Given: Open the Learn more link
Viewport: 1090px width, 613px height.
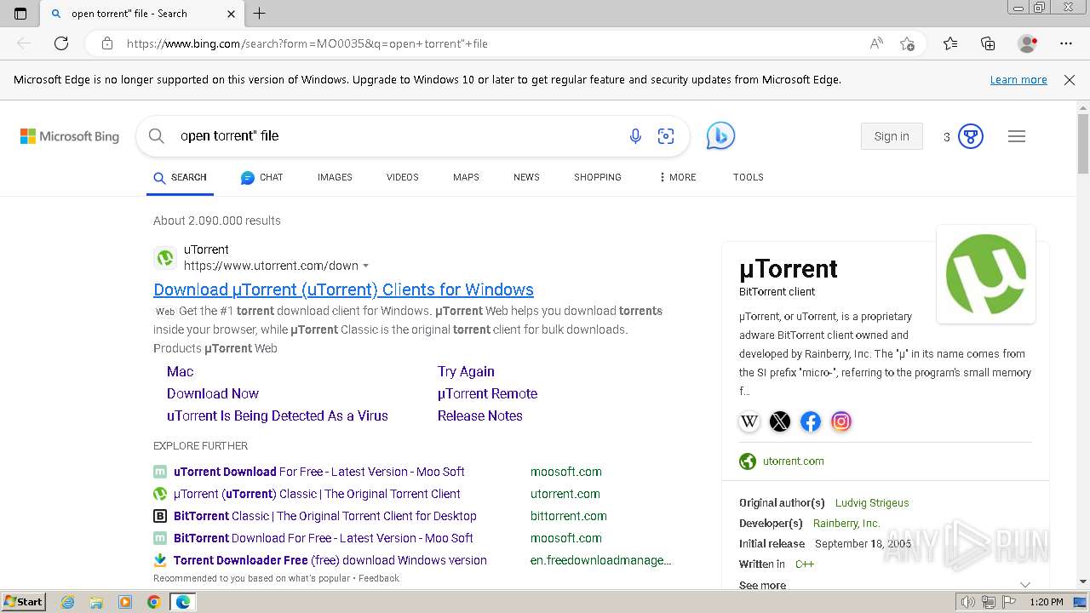Looking at the screenshot, I should 1018,80.
